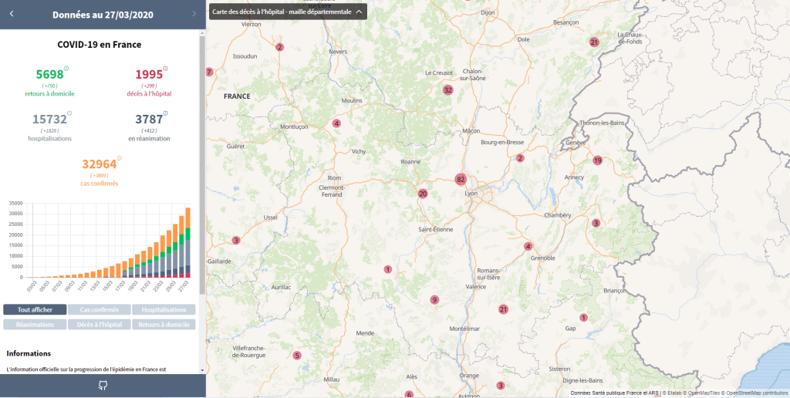The height and width of the screenshot is (398, 790).
Task: Select the Tout afficher chart filter
Action: (34, 309)
